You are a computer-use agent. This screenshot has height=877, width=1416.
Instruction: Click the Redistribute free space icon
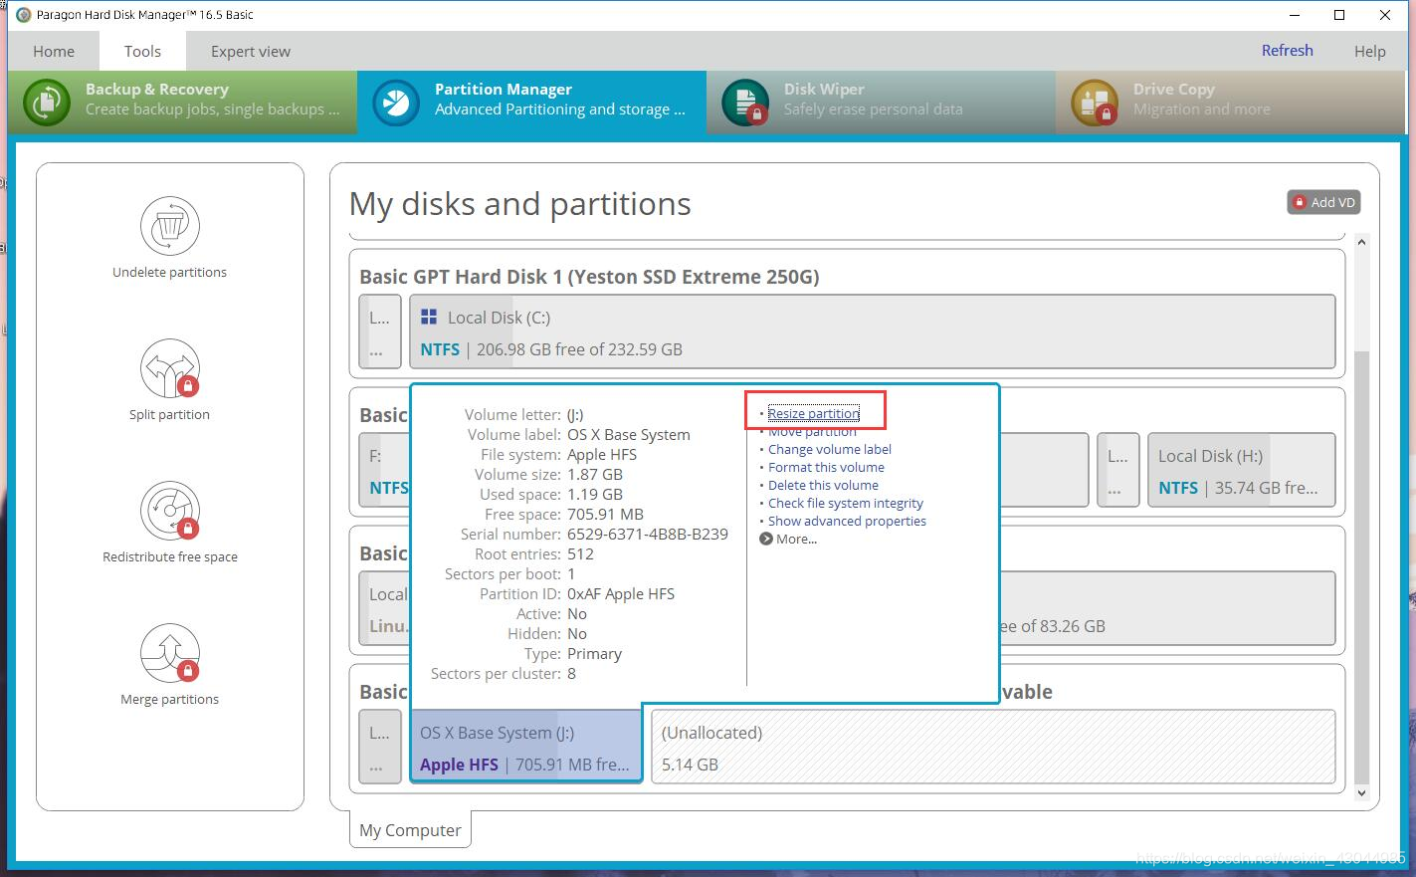pos(169,511)
